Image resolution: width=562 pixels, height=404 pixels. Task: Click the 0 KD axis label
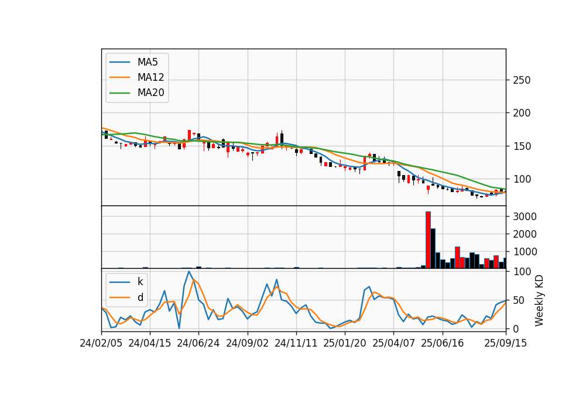coord(516,328)
